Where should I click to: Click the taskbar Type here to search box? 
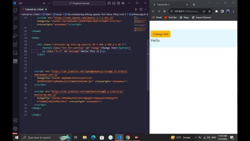click(46, 137)
